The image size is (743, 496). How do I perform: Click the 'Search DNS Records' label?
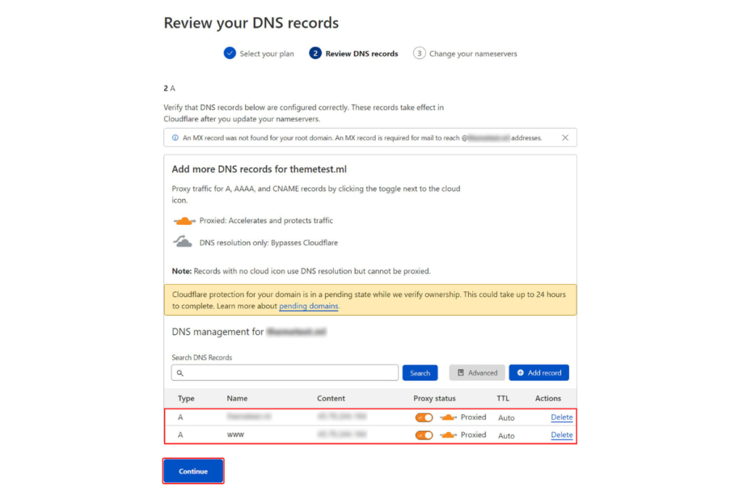(202, 357)
